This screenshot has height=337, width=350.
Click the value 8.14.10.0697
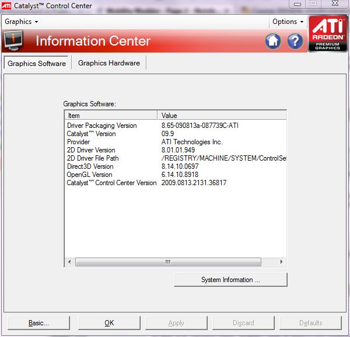point(180,166)
